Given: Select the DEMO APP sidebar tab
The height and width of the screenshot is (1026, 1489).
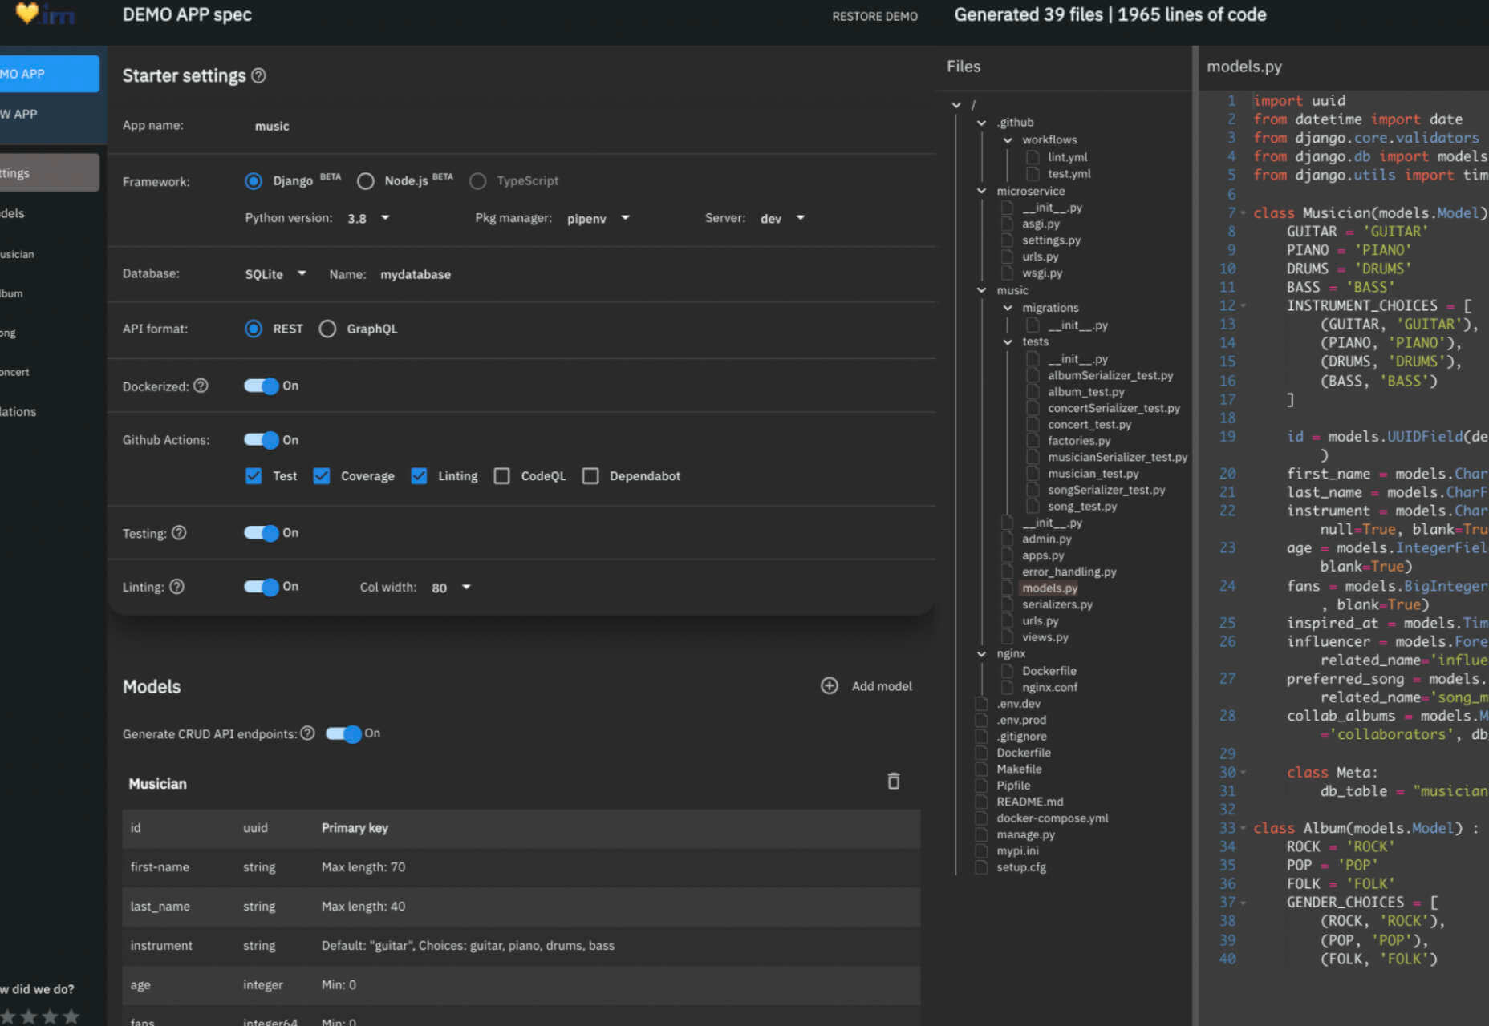Looking at the screenshot, I should click(x=49, y=74).
